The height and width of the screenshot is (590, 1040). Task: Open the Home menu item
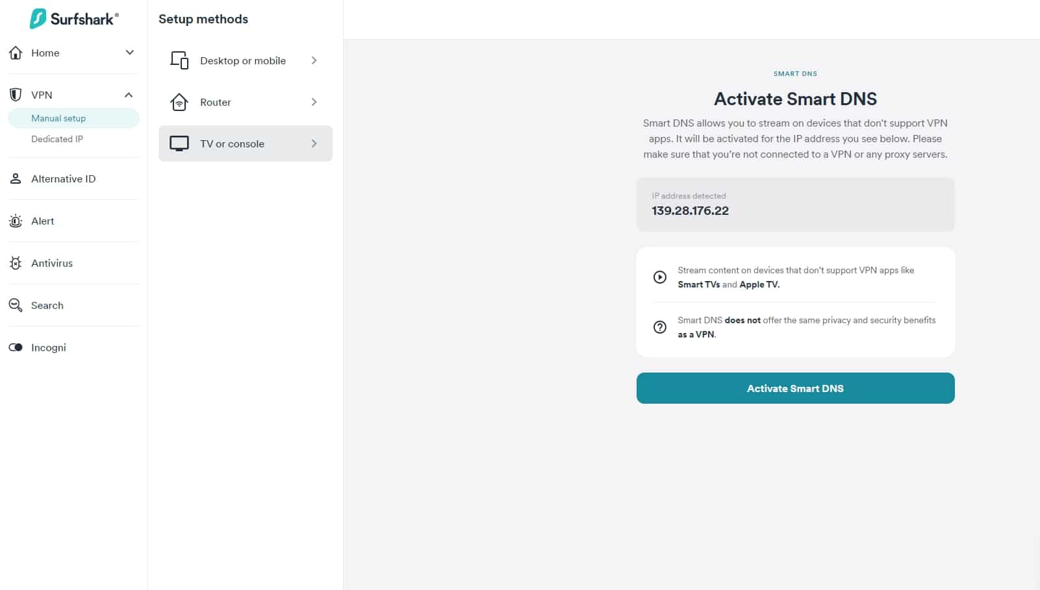[73, 53]
